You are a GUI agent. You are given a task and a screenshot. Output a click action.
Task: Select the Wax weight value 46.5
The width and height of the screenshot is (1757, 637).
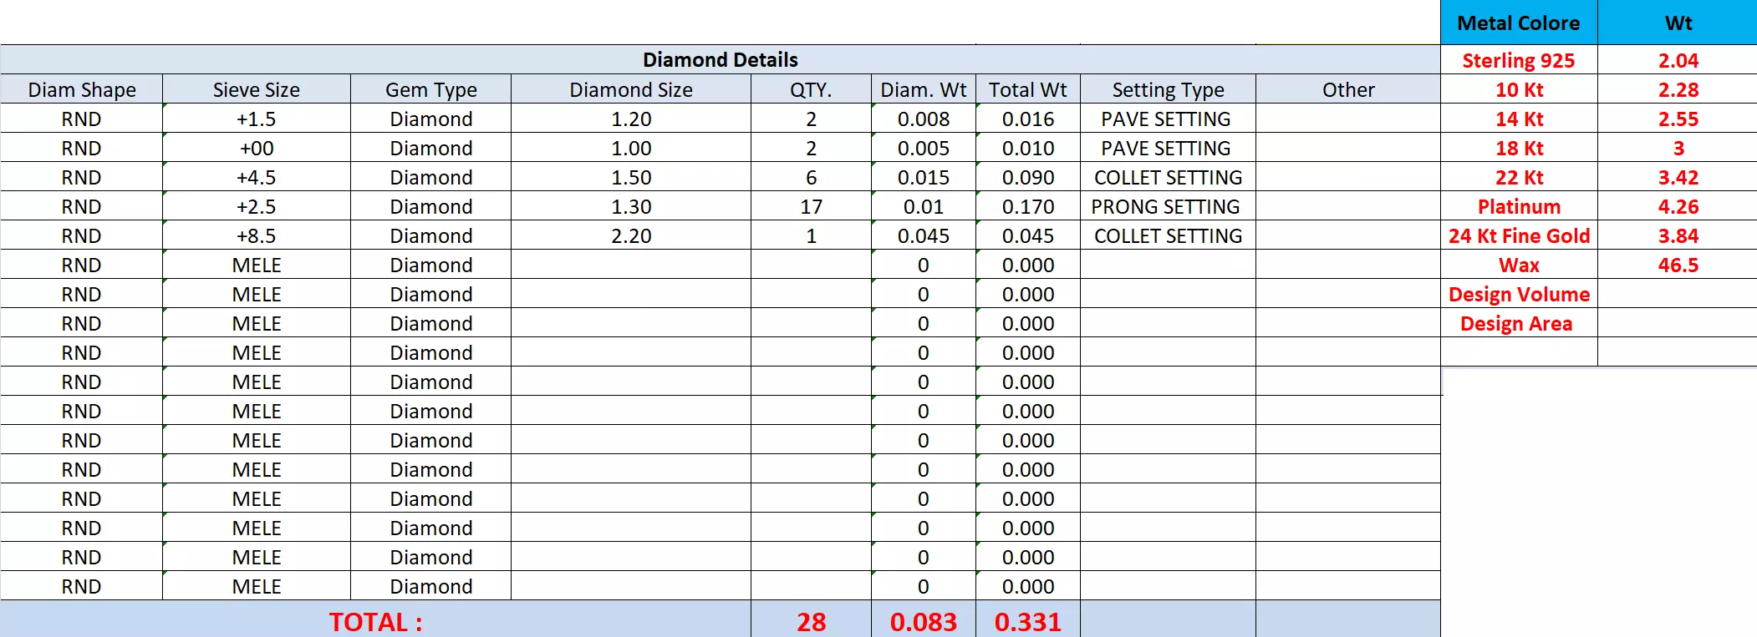click(1678, 265)
